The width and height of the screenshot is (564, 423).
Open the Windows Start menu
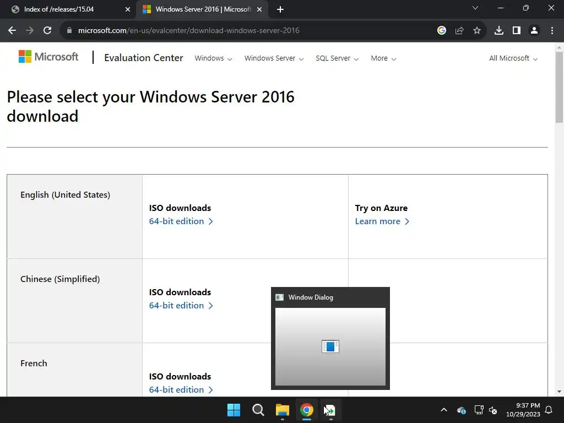coord(234,410)
